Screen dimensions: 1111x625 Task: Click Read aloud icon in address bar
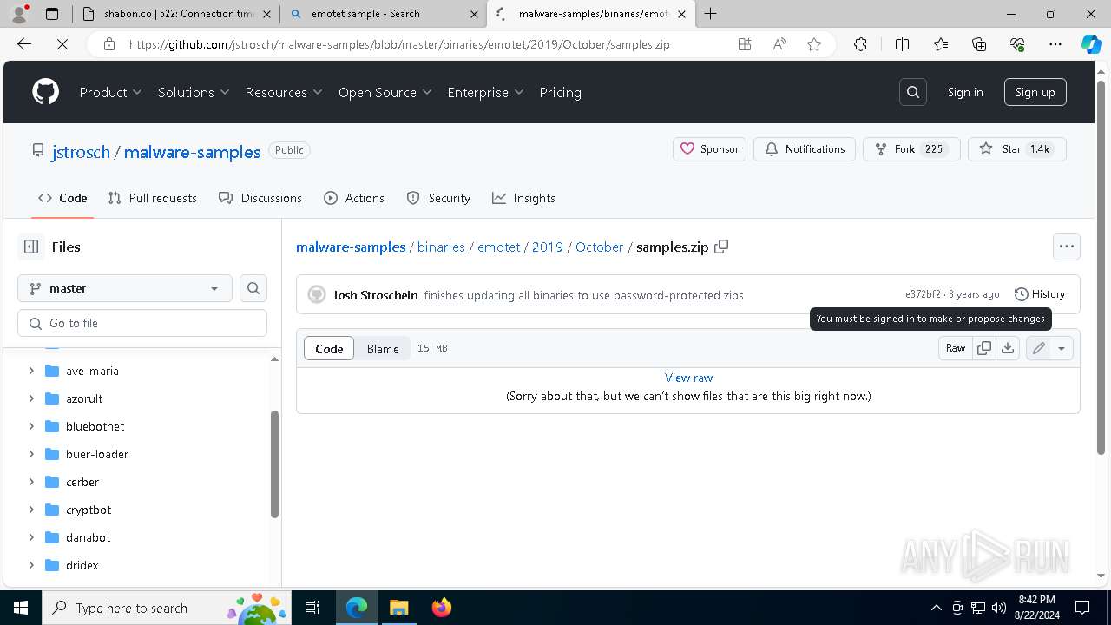[779, 44]
